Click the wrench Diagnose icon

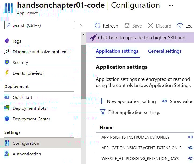(7, 52)
